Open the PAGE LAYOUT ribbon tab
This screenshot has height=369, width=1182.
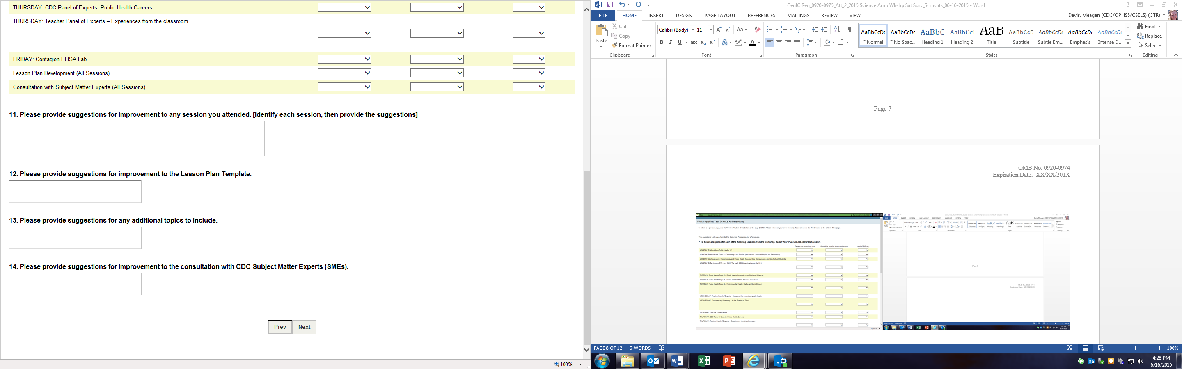[719, 15]
